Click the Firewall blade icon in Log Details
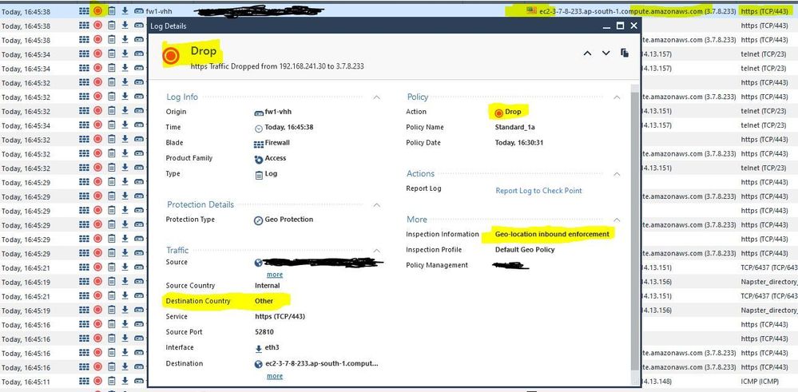The image size is (798, 392). [x=259, y=144]
